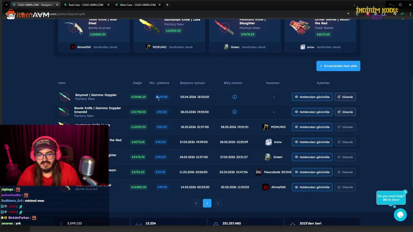The image size is (413, 232).
Task: Click MOKUNO's avatar in the winners column
Action: point(266,127)
